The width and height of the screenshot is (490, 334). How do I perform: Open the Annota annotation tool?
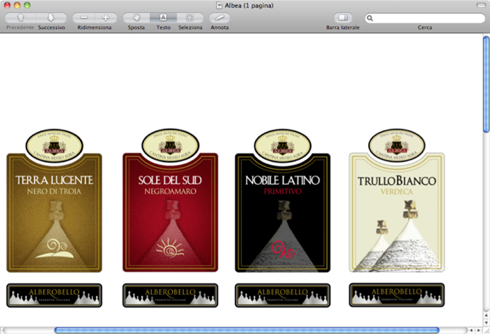(219, 18)
